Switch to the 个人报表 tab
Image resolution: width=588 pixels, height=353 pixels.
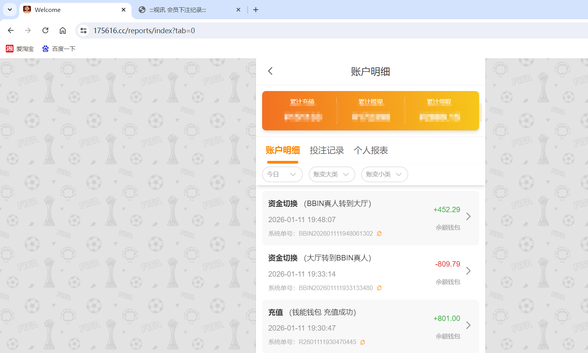click(370, 150)
